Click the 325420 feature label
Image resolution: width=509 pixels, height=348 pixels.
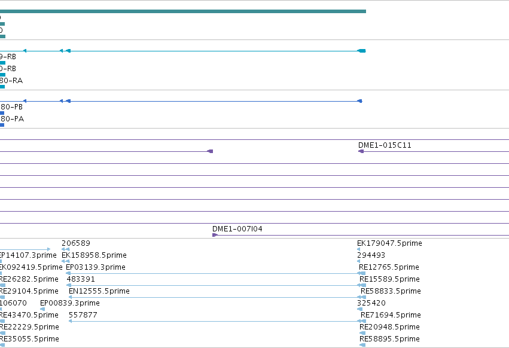pos(371,303)
